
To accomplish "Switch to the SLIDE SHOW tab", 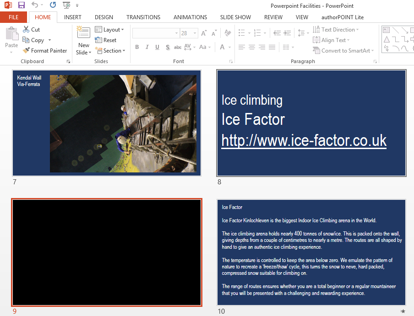I will point(235,17).
